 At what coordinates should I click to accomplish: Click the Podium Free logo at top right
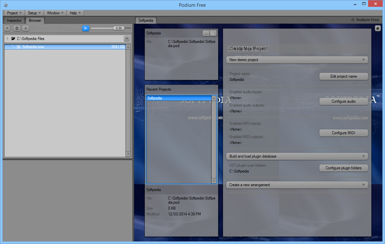click(x=365, y=20)
